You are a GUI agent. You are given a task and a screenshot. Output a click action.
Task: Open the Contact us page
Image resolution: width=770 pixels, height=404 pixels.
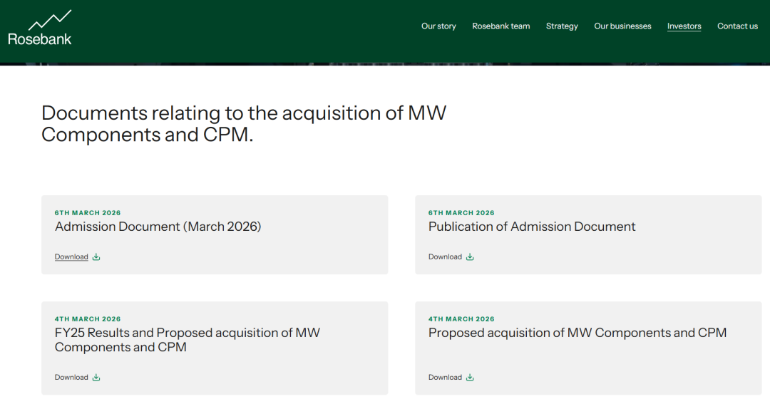(x=738, y=26)
